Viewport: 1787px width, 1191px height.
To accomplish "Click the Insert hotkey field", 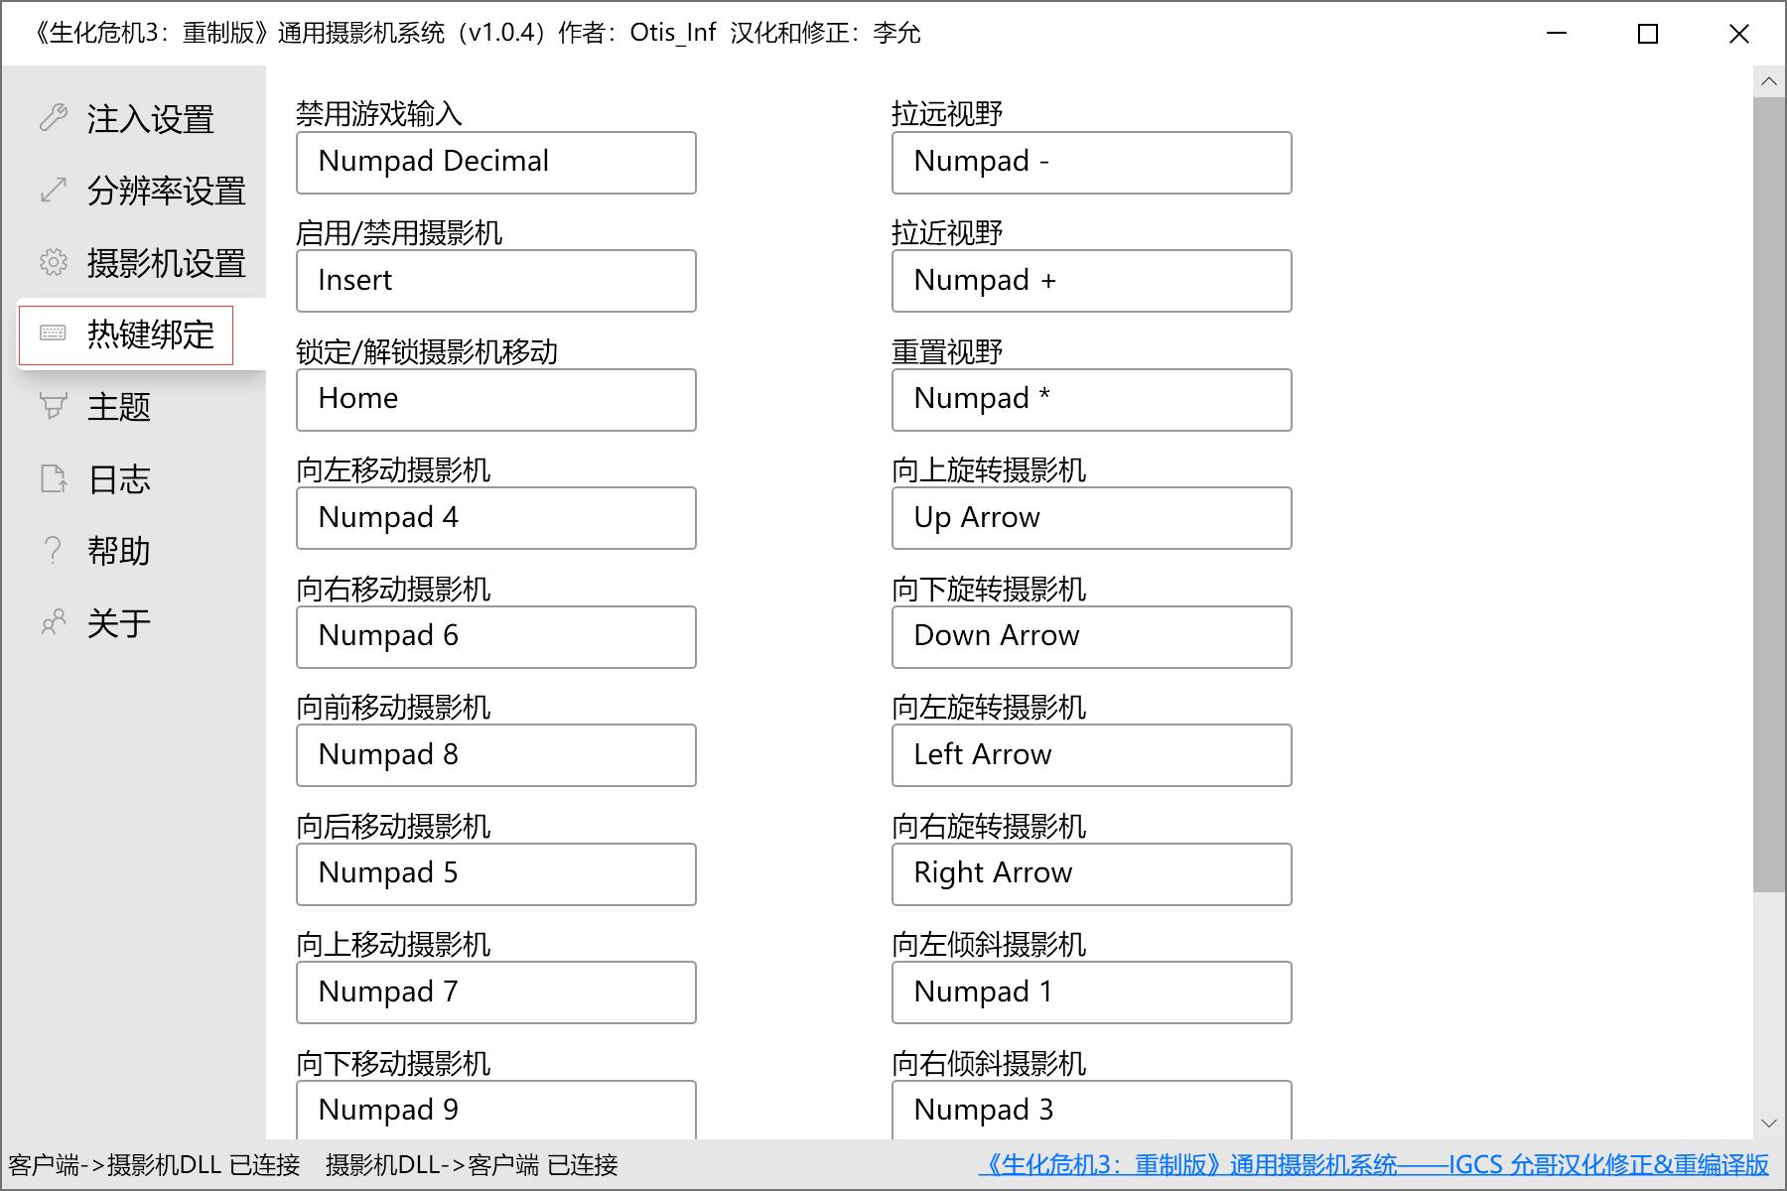I will pyautogui.click(x=495, y=281).
